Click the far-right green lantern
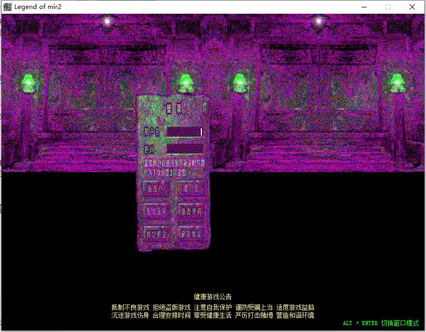This screenshot has height=332, width=426. [x=397, y=81]
